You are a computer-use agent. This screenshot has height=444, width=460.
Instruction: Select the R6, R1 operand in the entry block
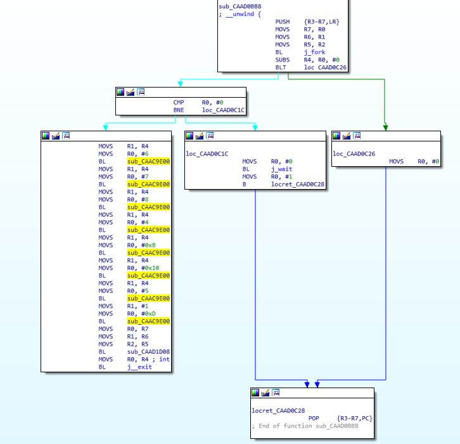tap(314, 37)
